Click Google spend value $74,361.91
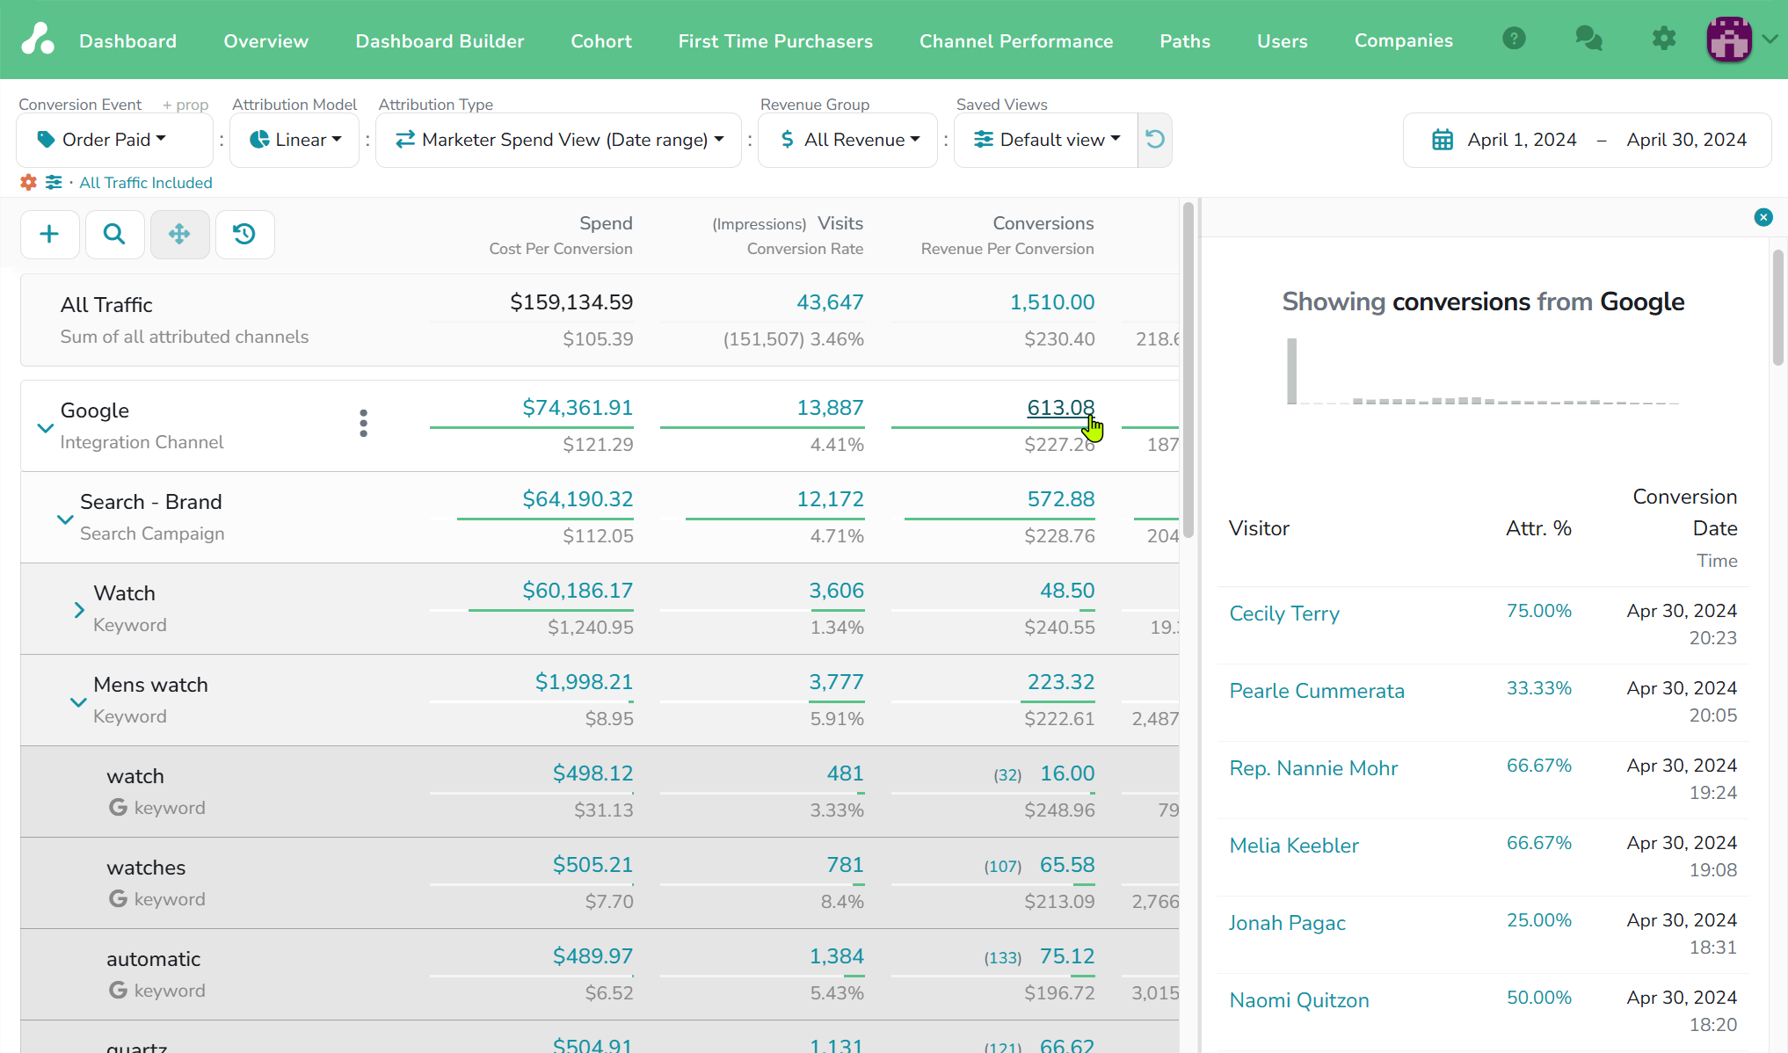This screenshot has height=1053, width=1788. [x=578, y=408]
